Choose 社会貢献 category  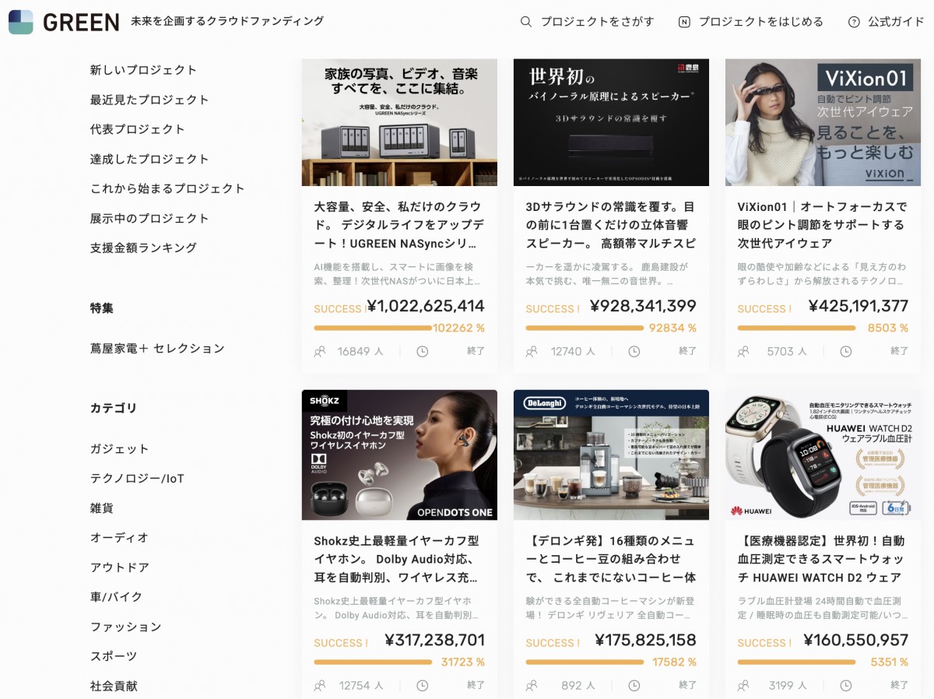[x=114, y=686]
